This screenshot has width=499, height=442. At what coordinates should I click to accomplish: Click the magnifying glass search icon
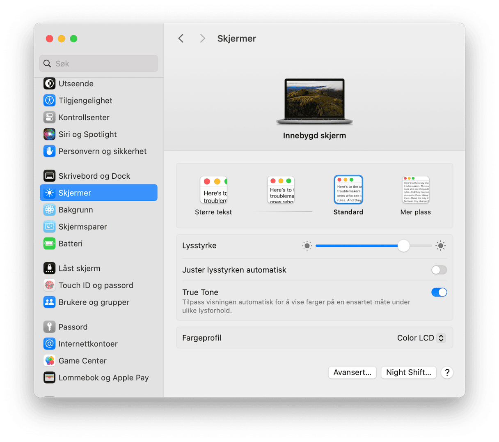pyautogui.click(x=47, y=64)
